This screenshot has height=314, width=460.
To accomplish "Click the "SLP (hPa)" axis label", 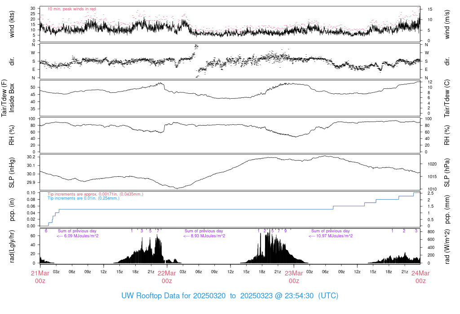I will tap(447, 173).
